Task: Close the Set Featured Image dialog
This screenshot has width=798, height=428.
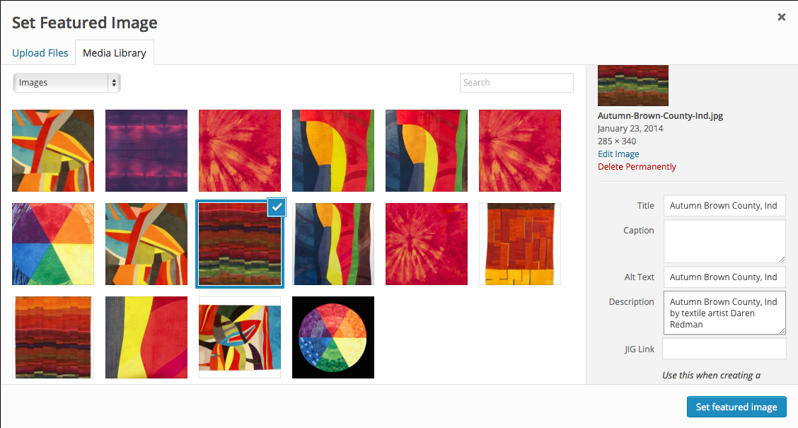Action: [781, 17]
